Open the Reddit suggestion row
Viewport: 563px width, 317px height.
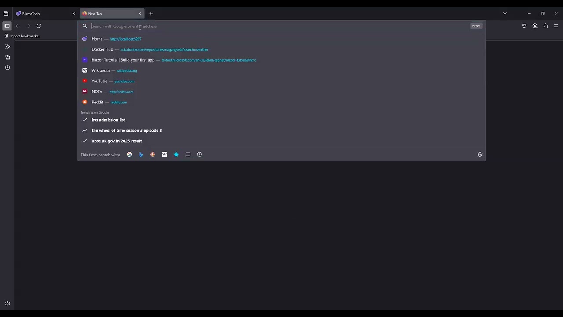pyautogui.click(x=281, y=102)
